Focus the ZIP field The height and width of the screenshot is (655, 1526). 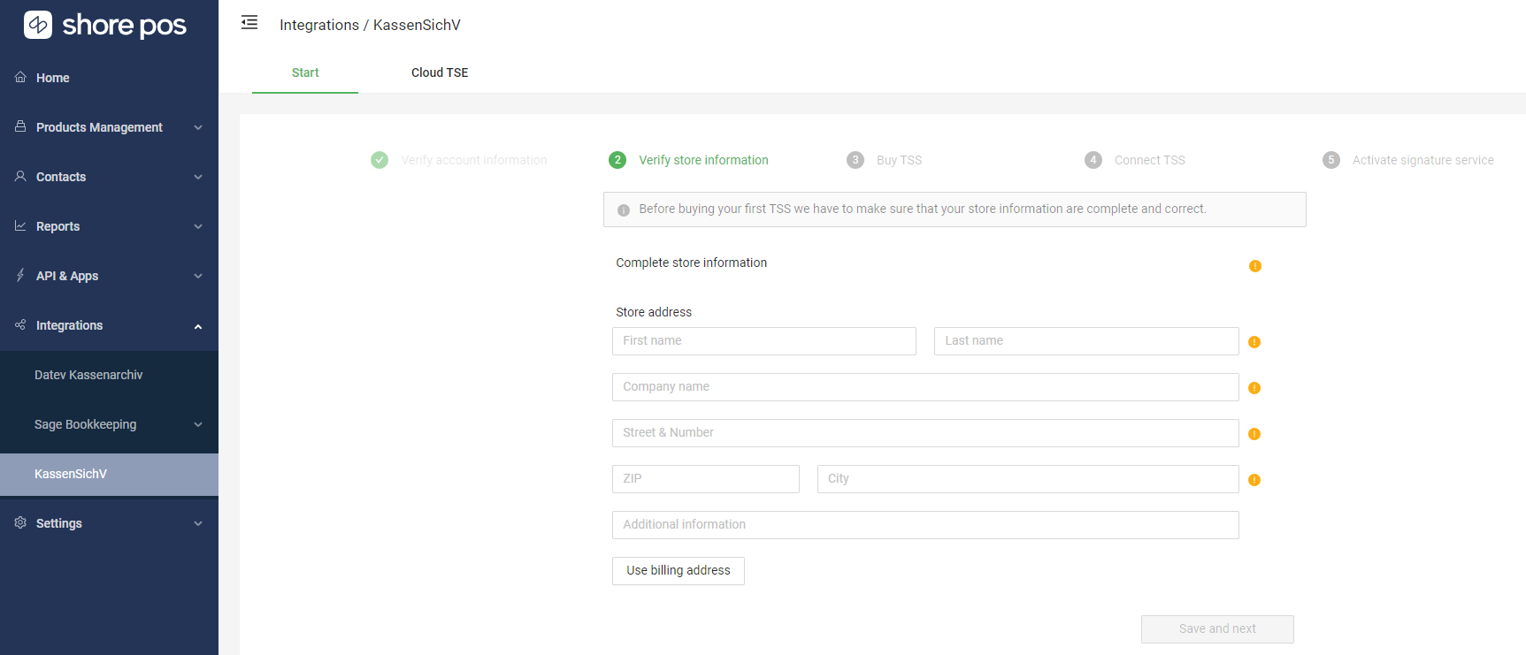pyautogui.click(x=706, y=479)
